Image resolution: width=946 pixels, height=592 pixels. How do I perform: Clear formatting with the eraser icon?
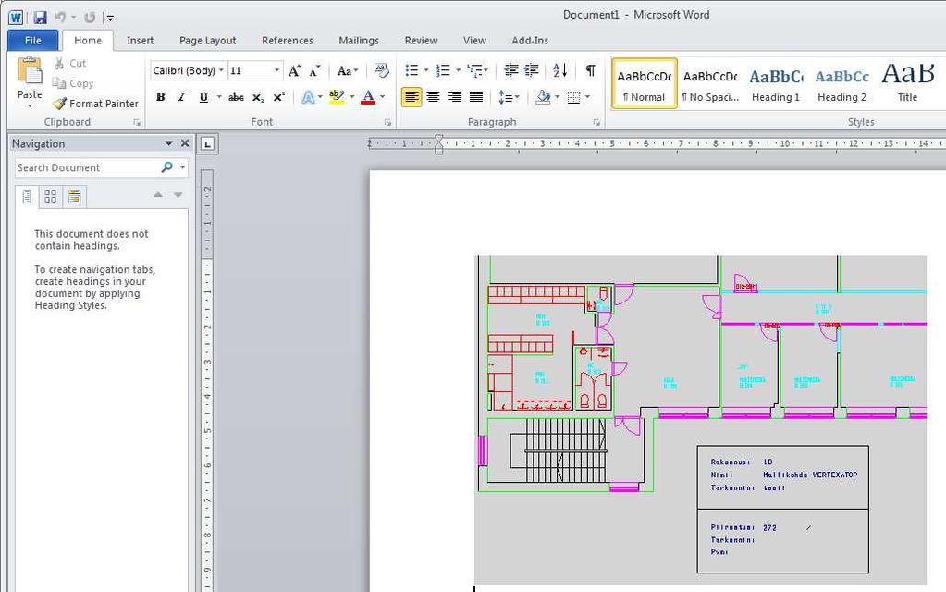click(381, 70)
